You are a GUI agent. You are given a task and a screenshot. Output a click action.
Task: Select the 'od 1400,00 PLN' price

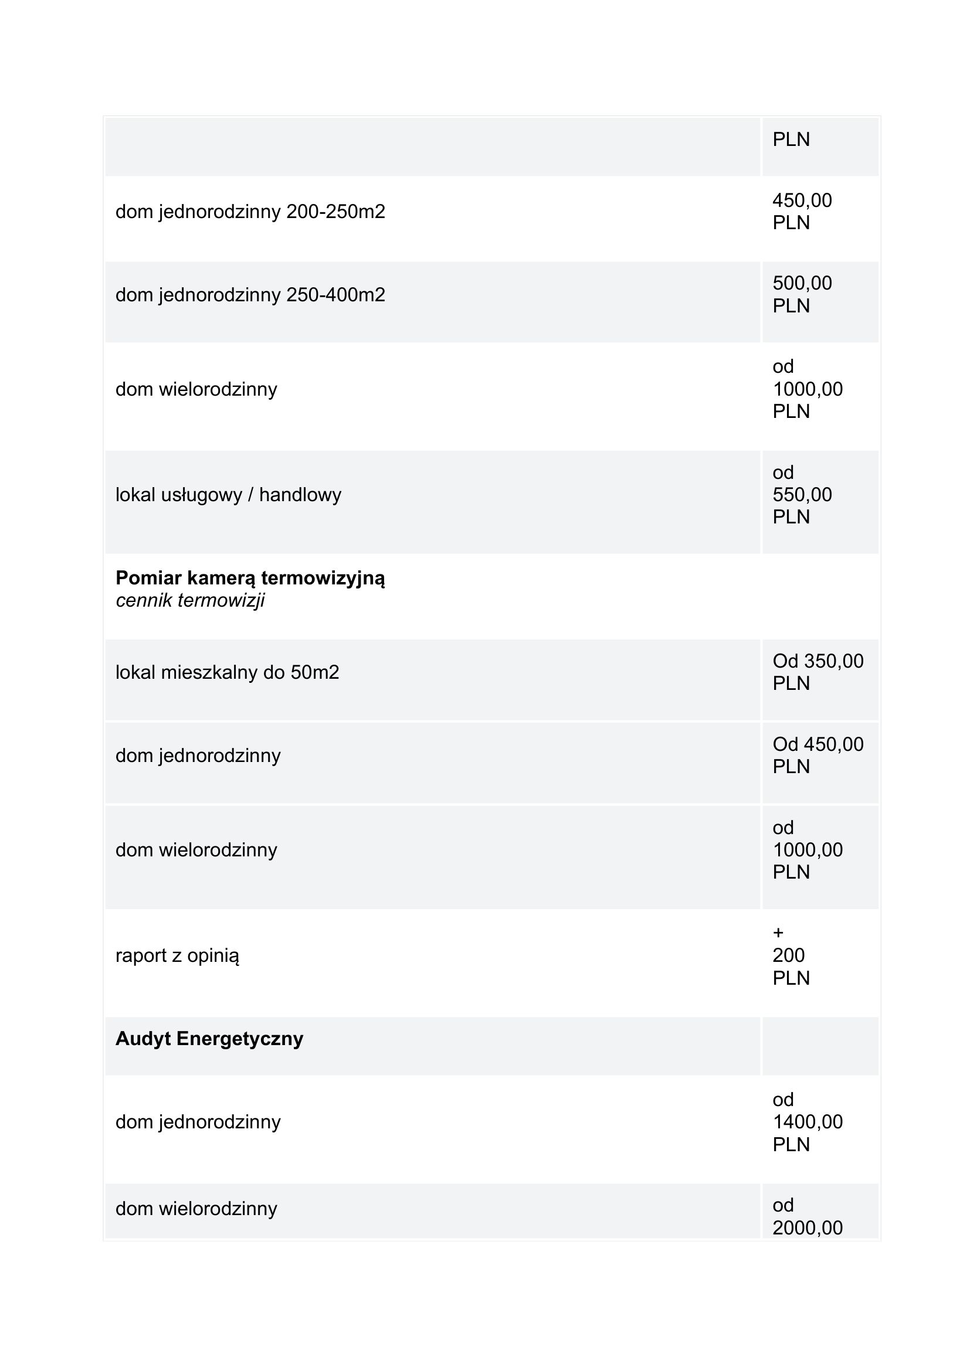click(808, 1122)
